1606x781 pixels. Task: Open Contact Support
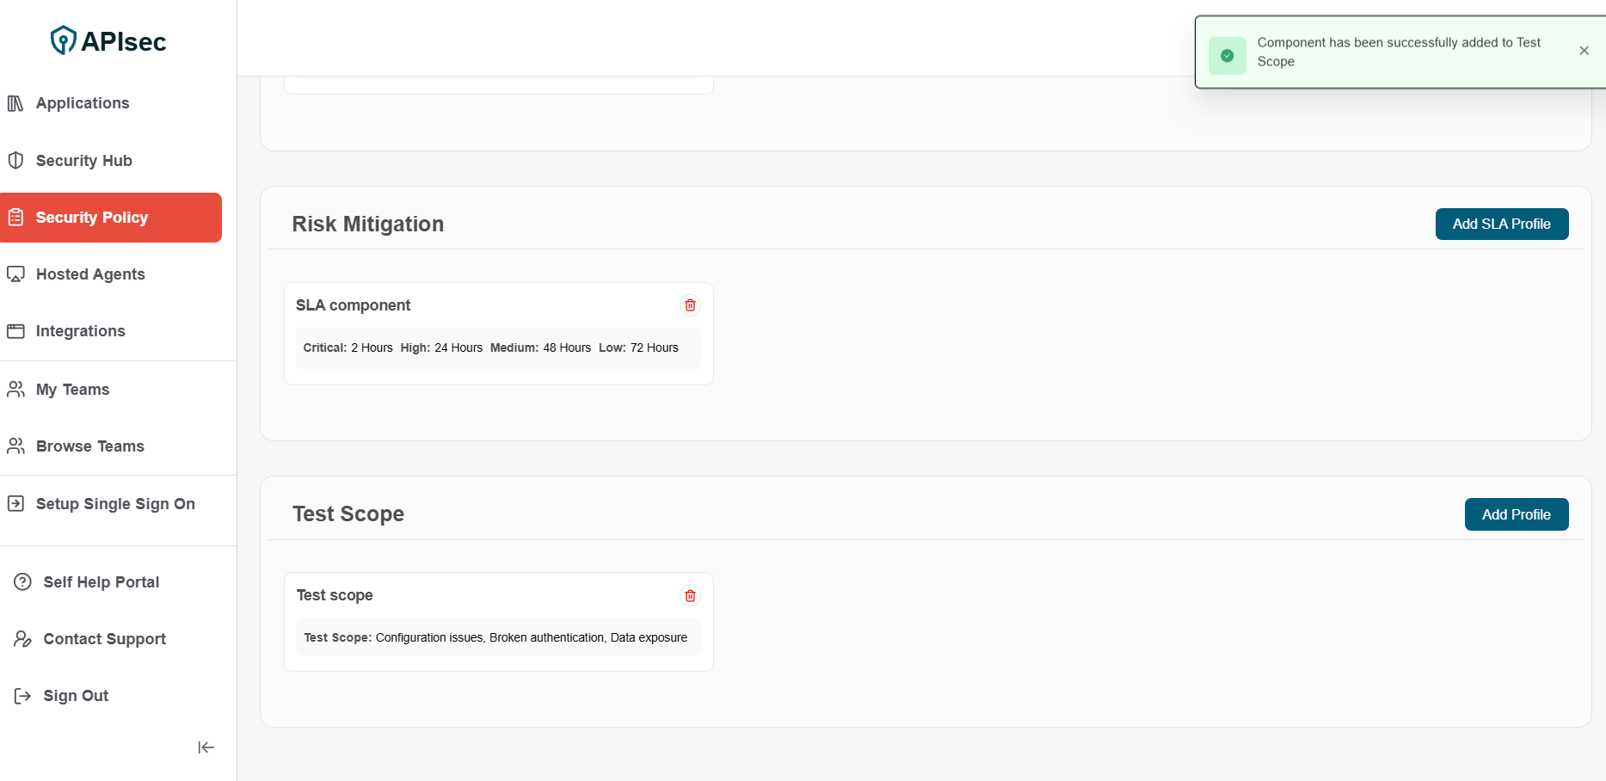tap(104, 639)
